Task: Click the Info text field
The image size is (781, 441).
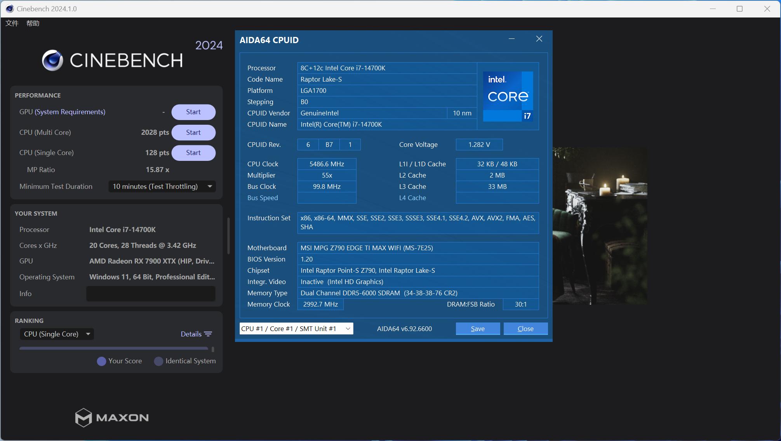Action: click(x=151, y=294)
